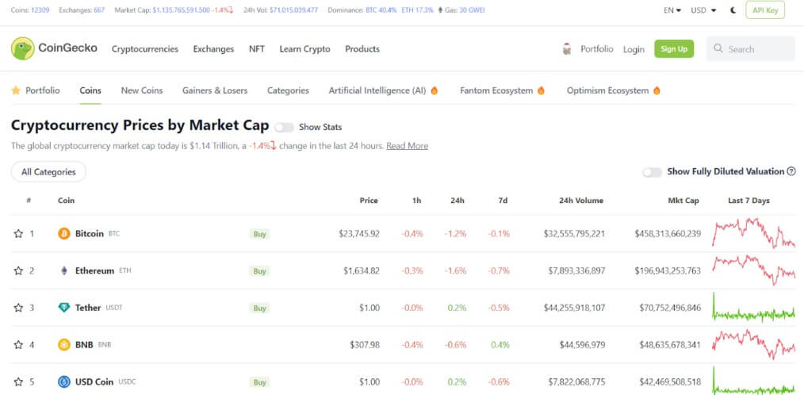Click the Bitcoin coin logo

click(64, 233)
